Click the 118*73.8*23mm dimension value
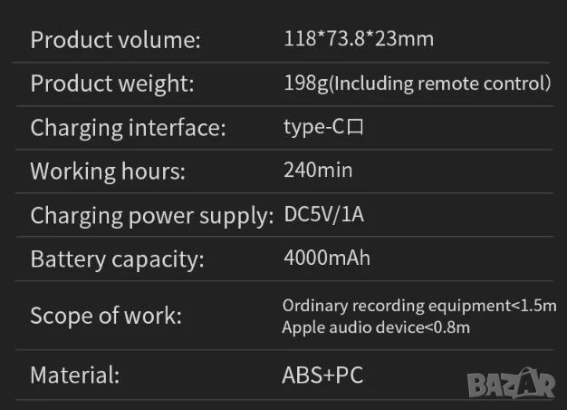Screen dimensions: 567x410 pos(359,38)
